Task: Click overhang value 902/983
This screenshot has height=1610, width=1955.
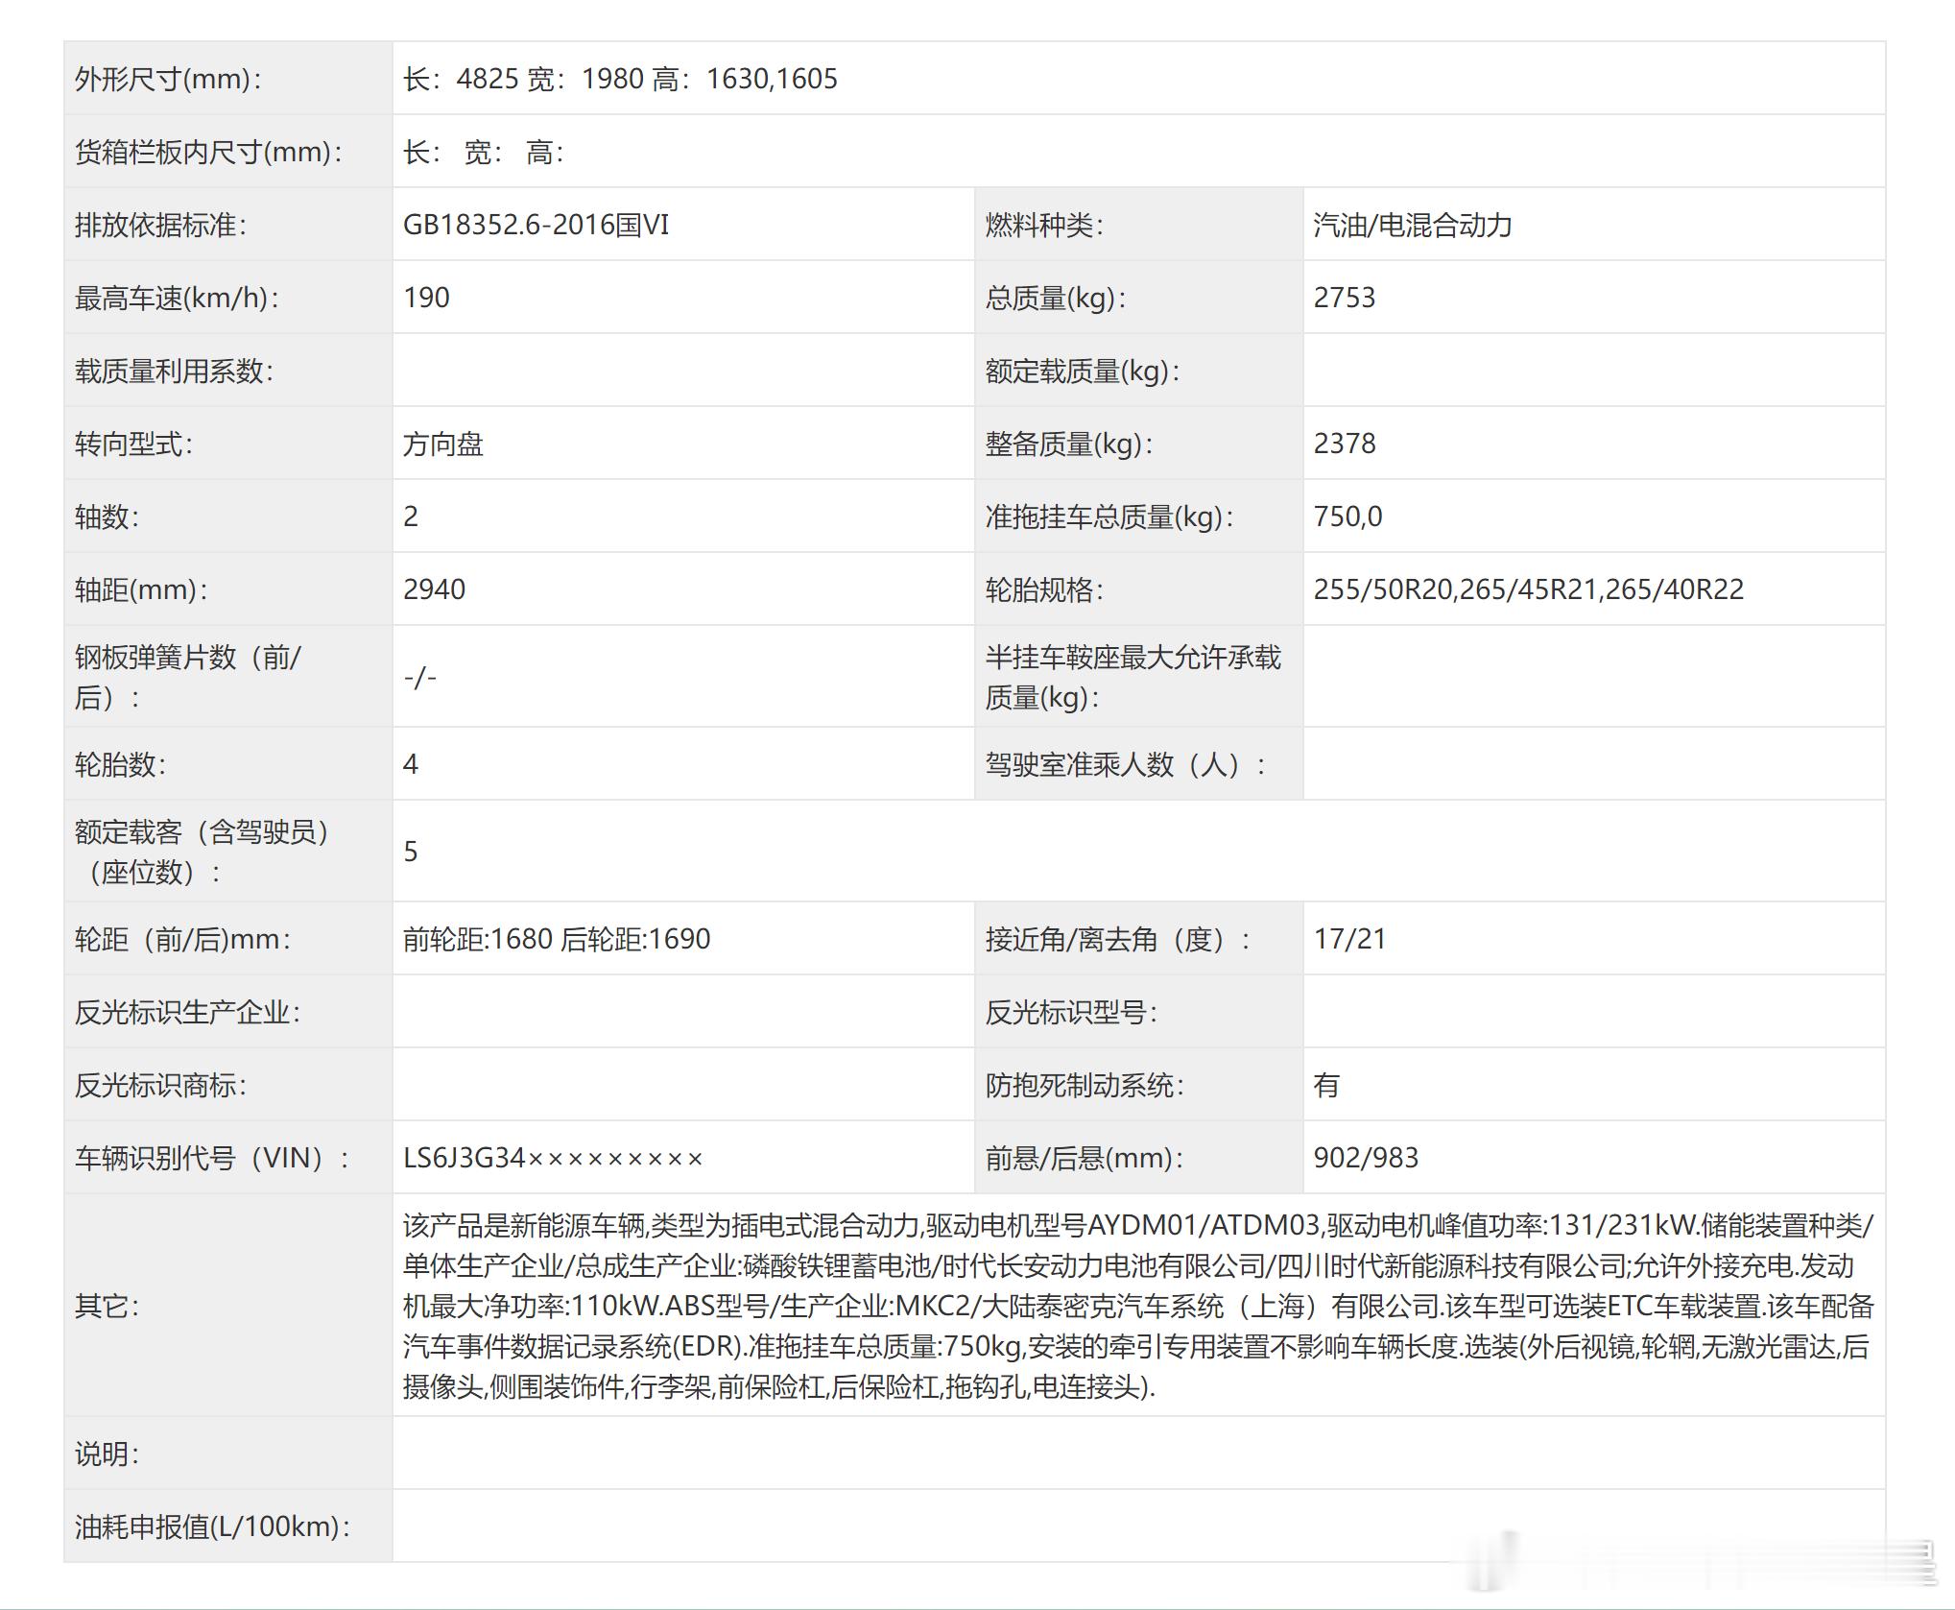Action: click(1366, 1158)
